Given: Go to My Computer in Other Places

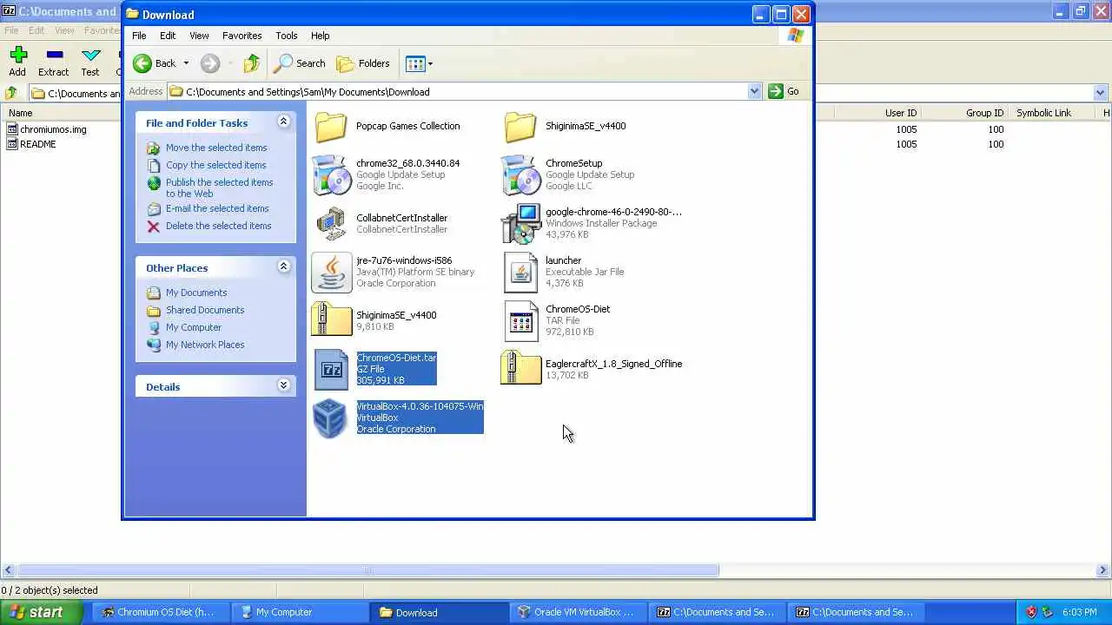Looking at the screenshot, I should [194, 327].
